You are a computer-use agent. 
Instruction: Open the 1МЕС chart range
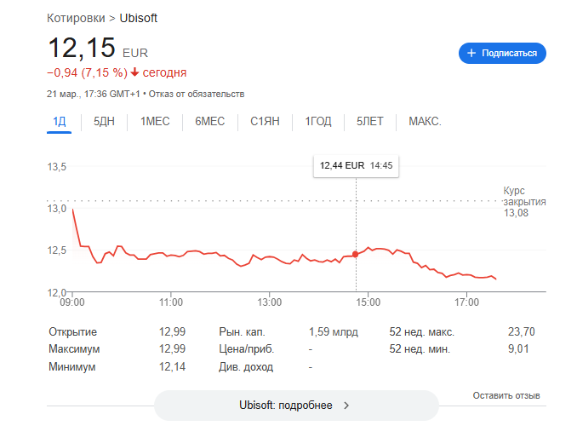tap(155, 122)
